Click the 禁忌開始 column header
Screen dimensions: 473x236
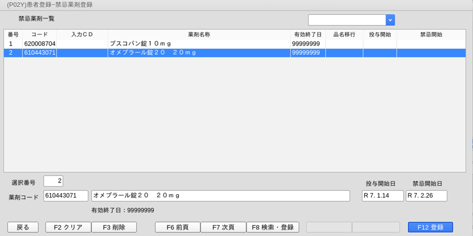tap(431, 34)
